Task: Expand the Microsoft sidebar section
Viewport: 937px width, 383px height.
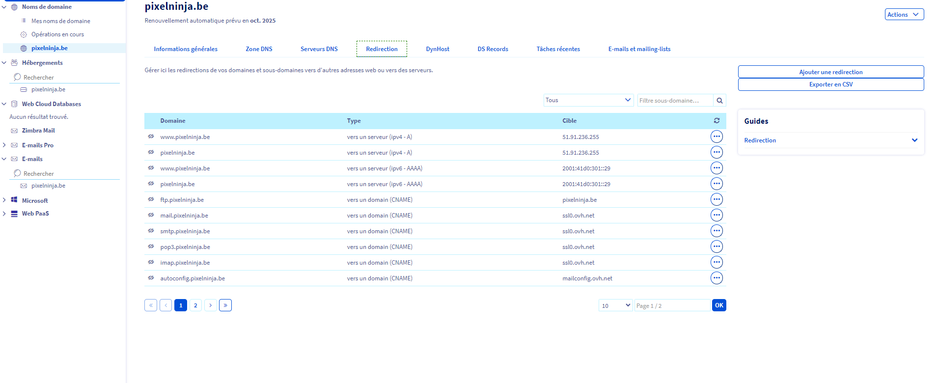Action: 4,200
